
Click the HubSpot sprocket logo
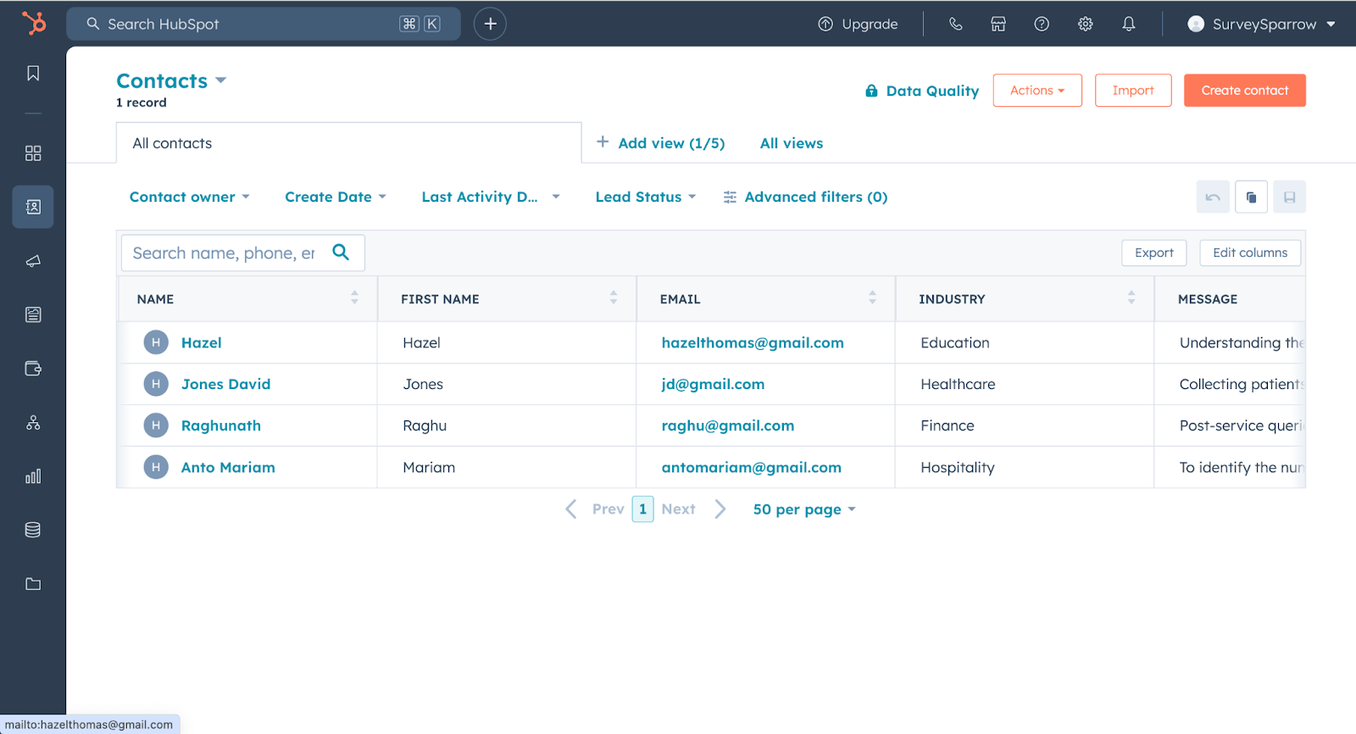tap(34, 23)
